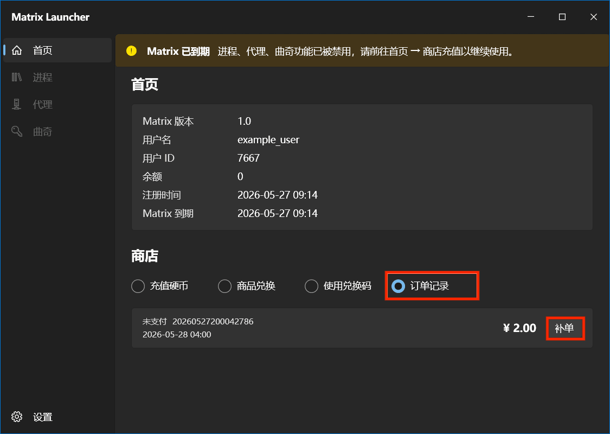Go to the 代理 sidebar page

point(57,104)
